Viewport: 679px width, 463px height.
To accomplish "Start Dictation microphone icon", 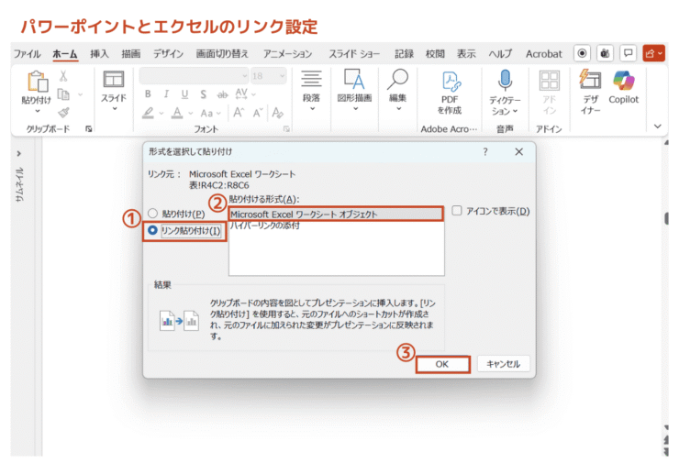I will pos(505,81).
